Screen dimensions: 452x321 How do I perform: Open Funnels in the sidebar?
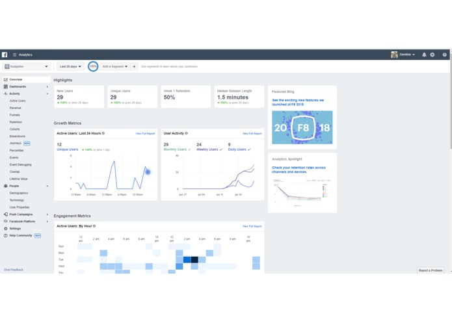pyautogui.click(x=15, y=115)
